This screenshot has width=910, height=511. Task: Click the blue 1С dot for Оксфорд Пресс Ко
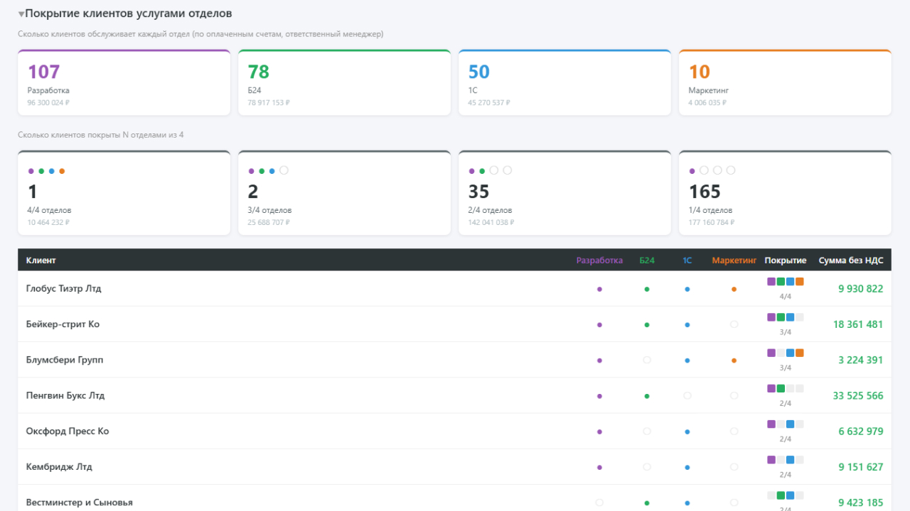pyautogui.click(x=687, y=432)
